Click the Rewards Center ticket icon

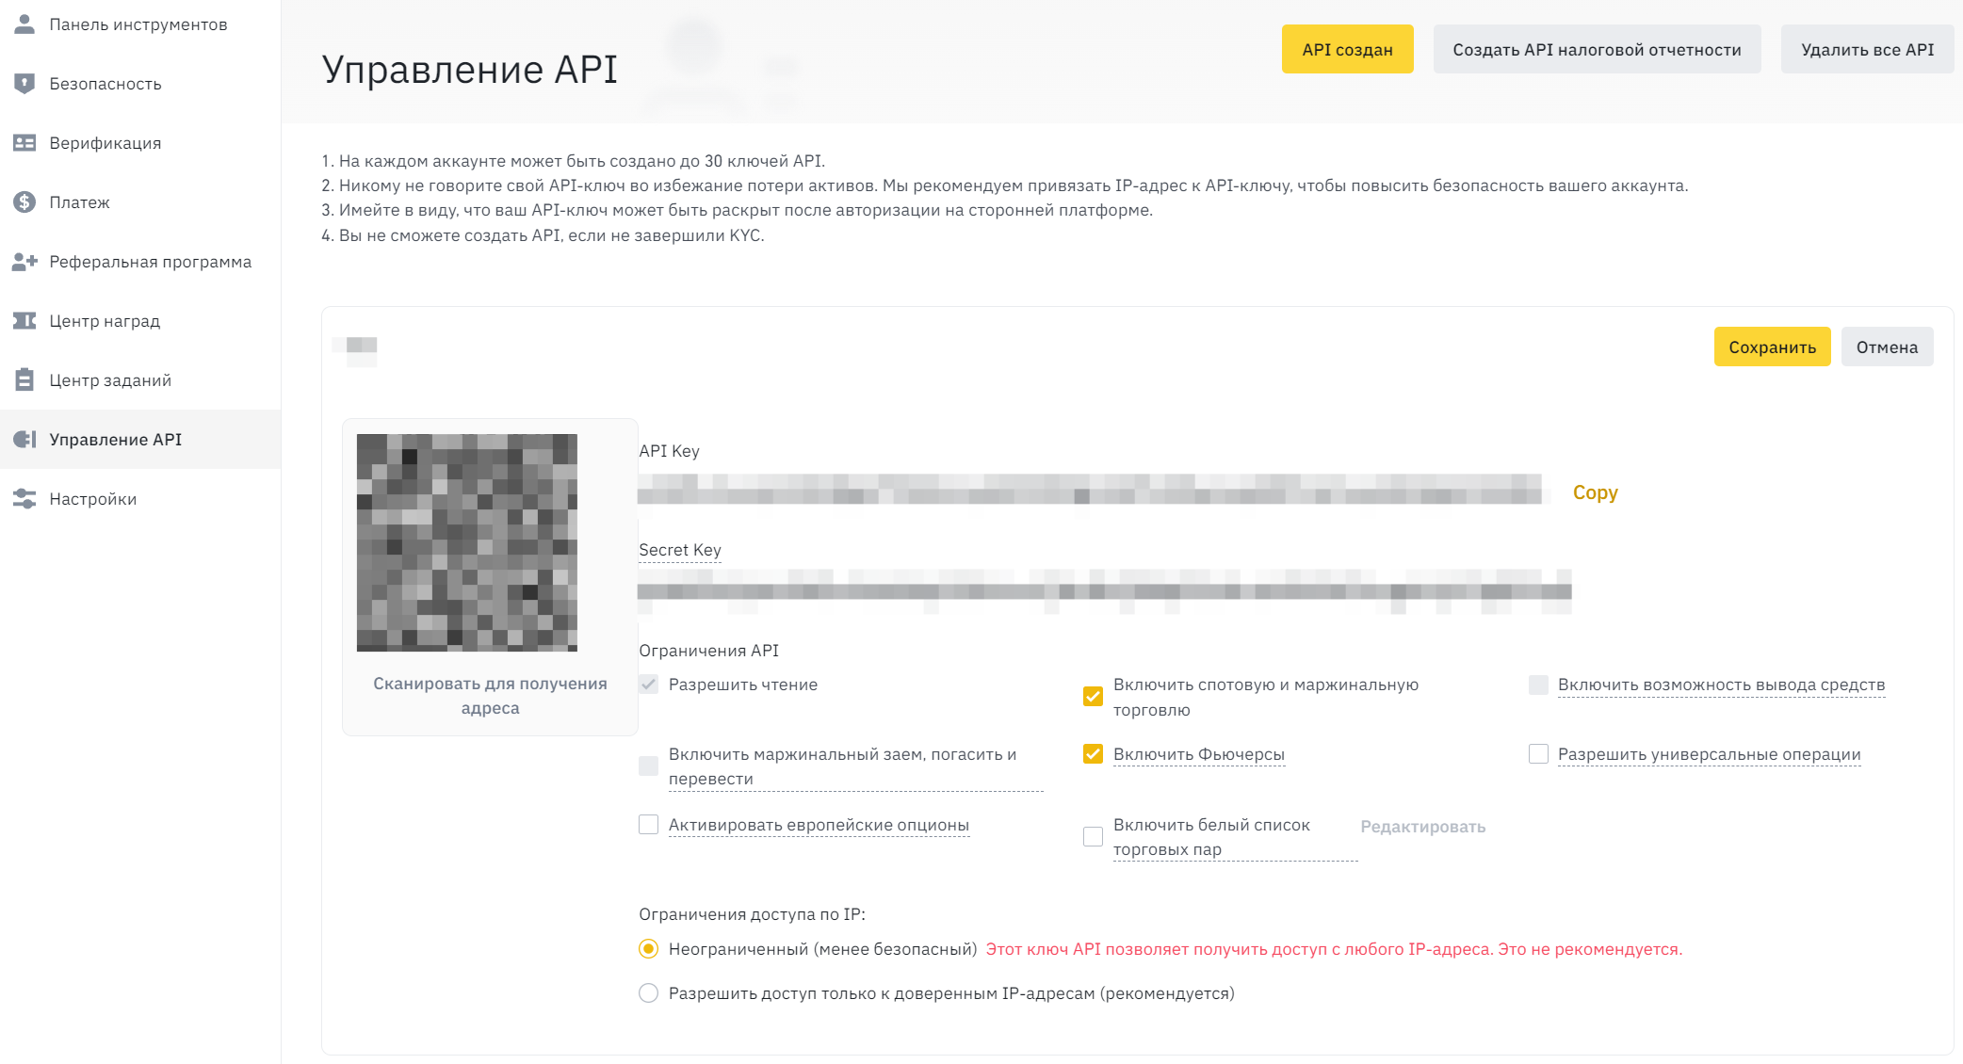[24, 320]
